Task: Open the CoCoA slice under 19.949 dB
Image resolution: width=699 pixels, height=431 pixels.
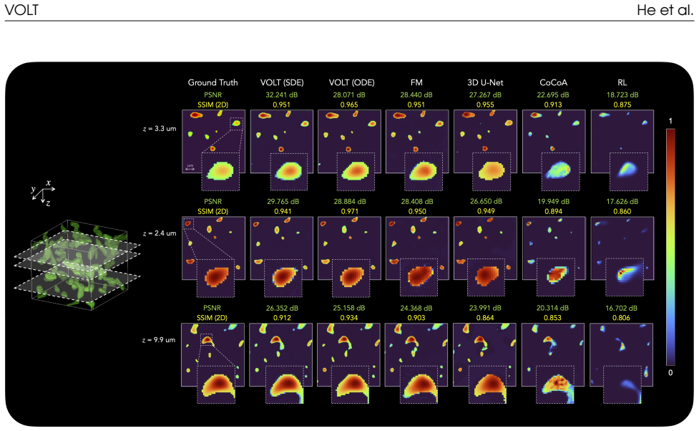Action: pos(554,248)
